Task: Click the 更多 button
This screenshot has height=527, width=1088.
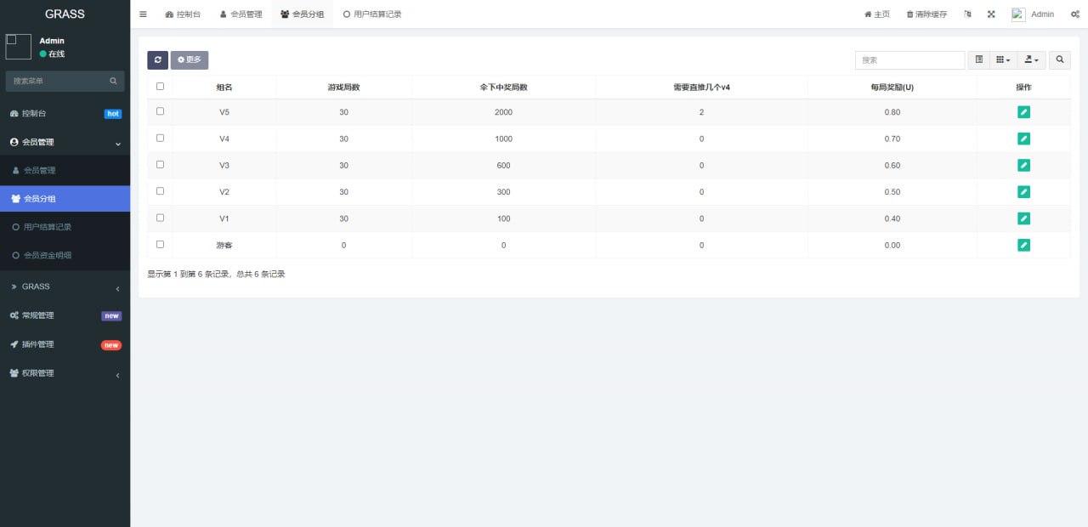Action: pos(190,60)
